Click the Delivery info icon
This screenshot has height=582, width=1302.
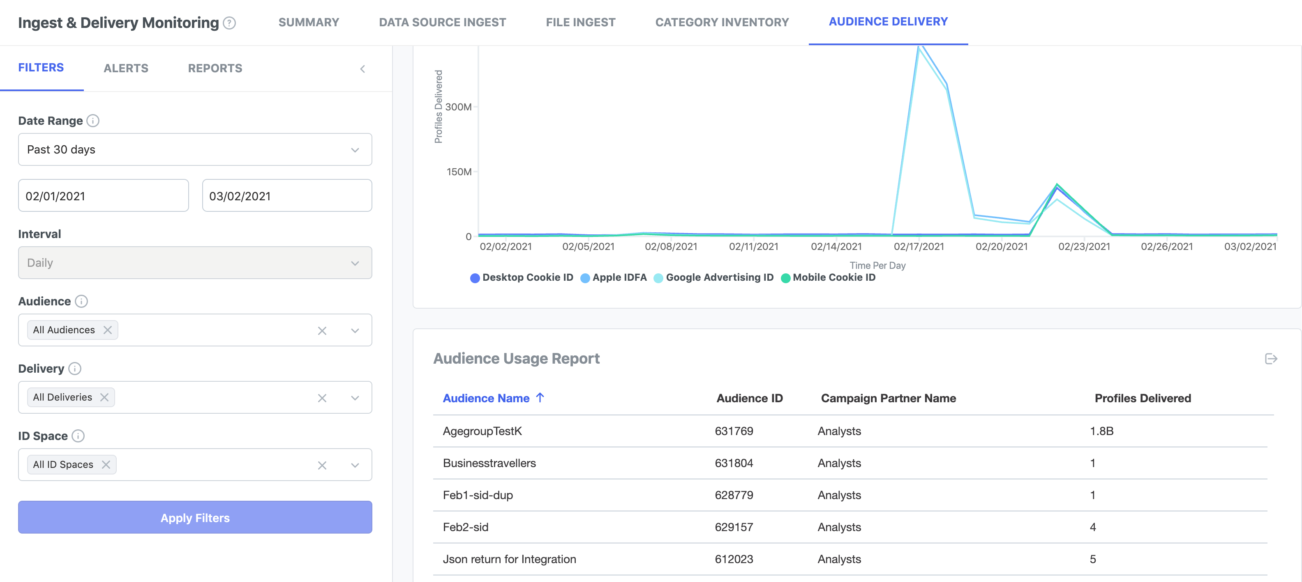[75, 369]
